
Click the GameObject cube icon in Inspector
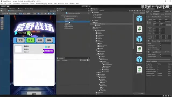coord(148,12)
